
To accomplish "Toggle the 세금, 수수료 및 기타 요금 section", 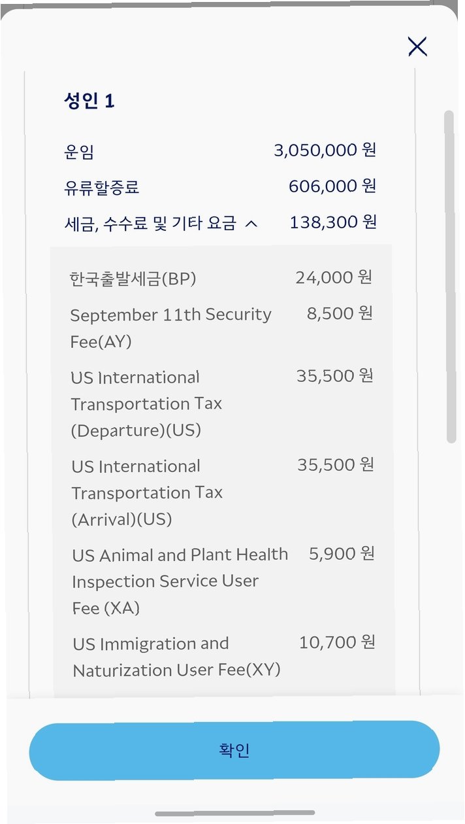I will (x=220, y=224).
